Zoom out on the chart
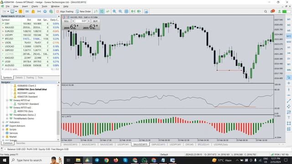The width and height of the screenshot is (292, 164). pyautogui.click(x=120, y=11)
